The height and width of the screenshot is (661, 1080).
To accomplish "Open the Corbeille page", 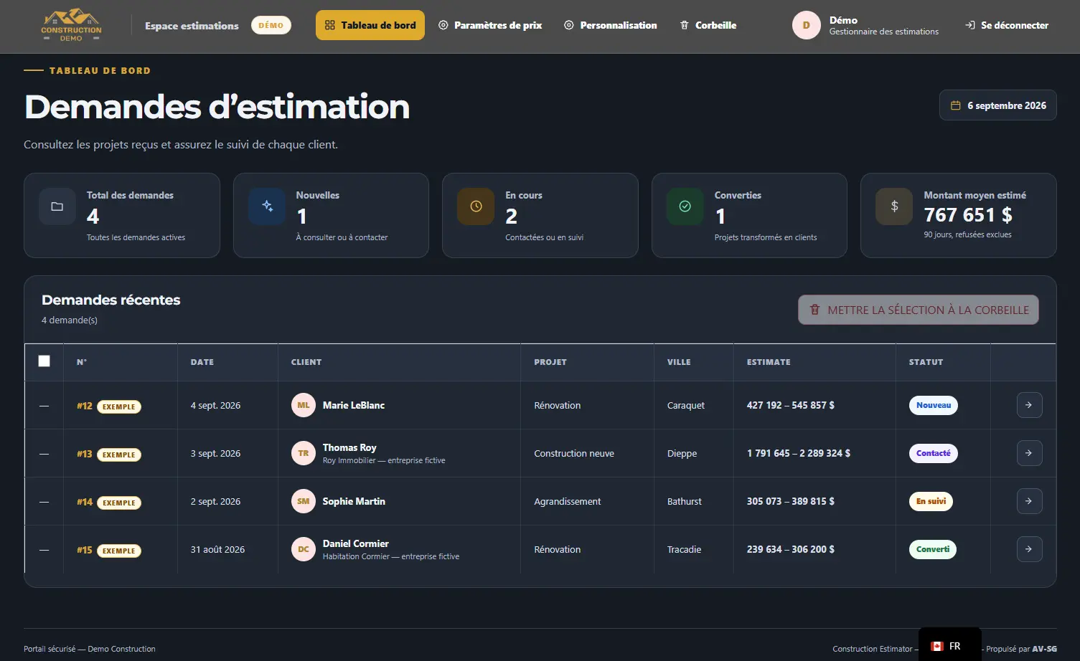I will click(708, 25).
